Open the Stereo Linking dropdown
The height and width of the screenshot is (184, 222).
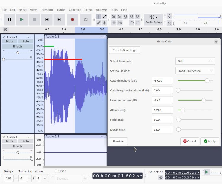point(195,71)
